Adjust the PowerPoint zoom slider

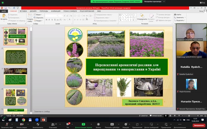pyautogui.click(x=189, y=116)
